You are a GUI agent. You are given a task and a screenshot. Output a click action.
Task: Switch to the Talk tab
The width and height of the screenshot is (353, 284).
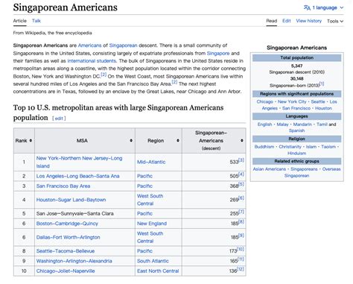[x=36, y=21]
